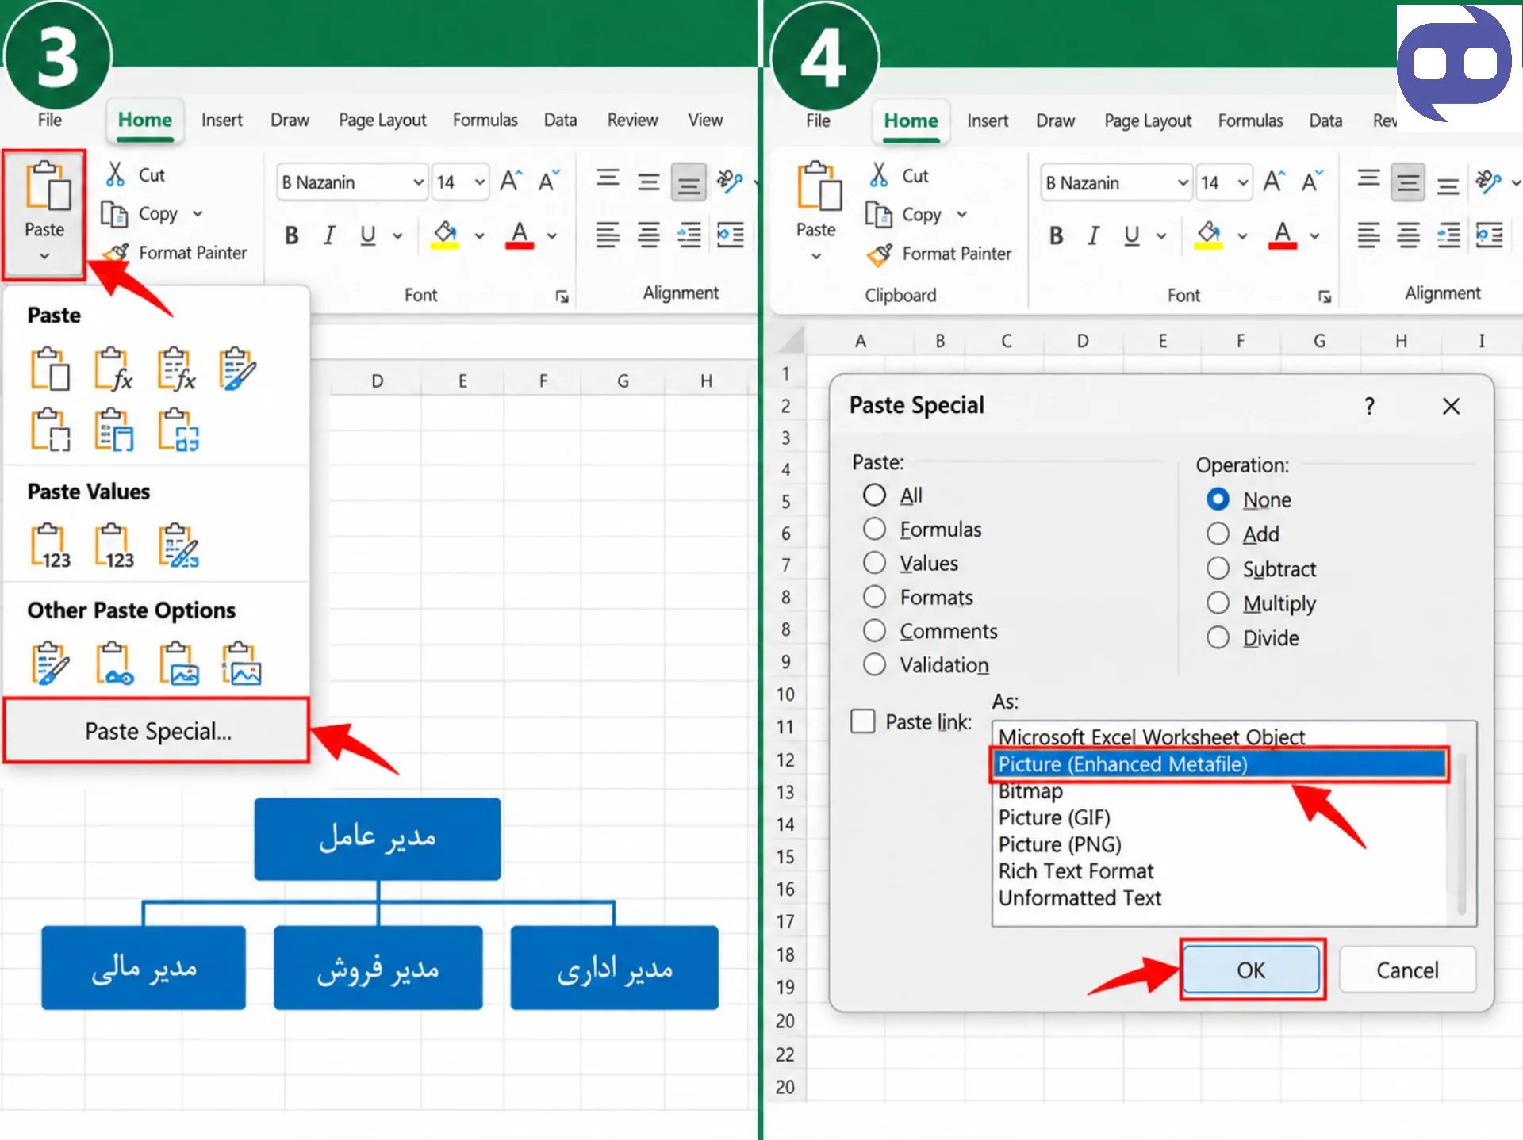Open fill color dropdown arrow in right panel

[1242, 235]
